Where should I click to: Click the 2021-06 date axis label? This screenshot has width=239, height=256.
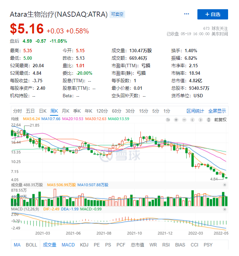(x=73, y=233)
